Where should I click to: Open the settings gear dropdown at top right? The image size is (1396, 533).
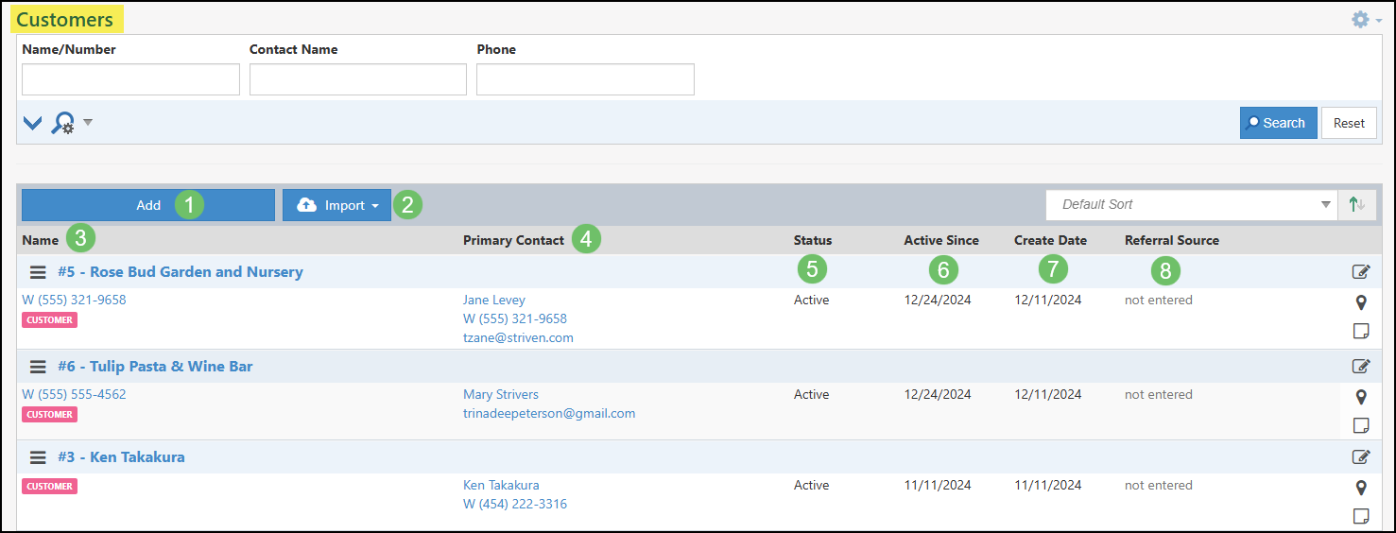click(x=1365, y=20)
